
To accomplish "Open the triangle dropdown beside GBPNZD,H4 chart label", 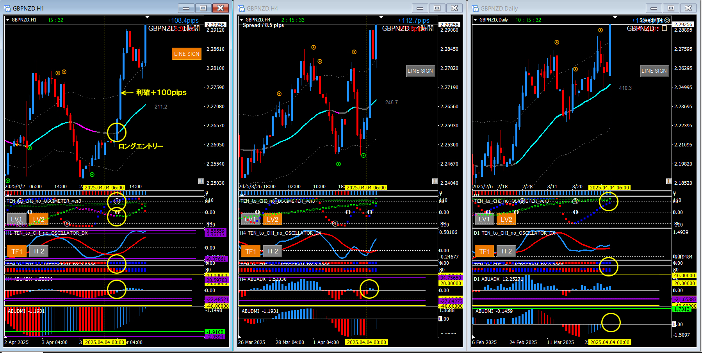I will pyautogui.click(x=241, y=20).
